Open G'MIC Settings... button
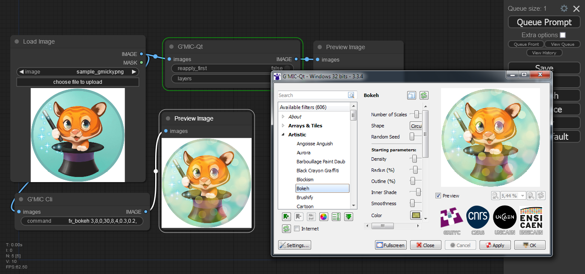The image size is (585, 274). pyautogui.click(x=294, y=245)
